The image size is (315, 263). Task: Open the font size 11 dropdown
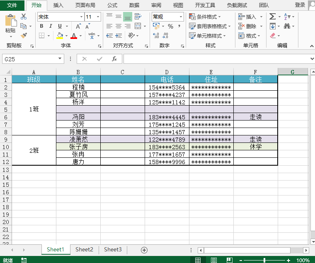[x=98, y=17]
